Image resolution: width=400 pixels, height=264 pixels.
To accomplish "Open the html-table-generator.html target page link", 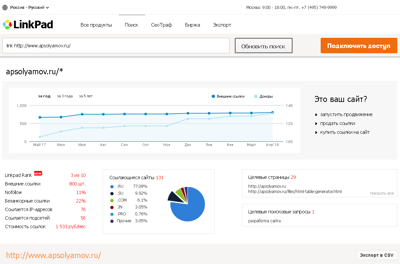I will [295, 191].
